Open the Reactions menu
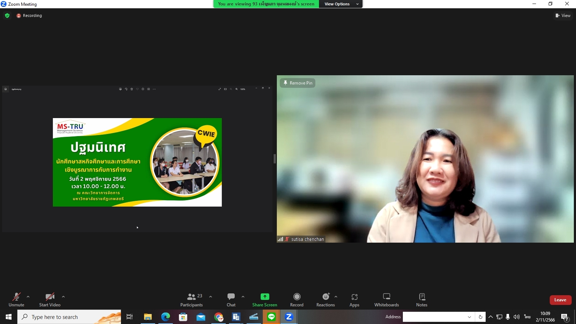 [325, 300]
